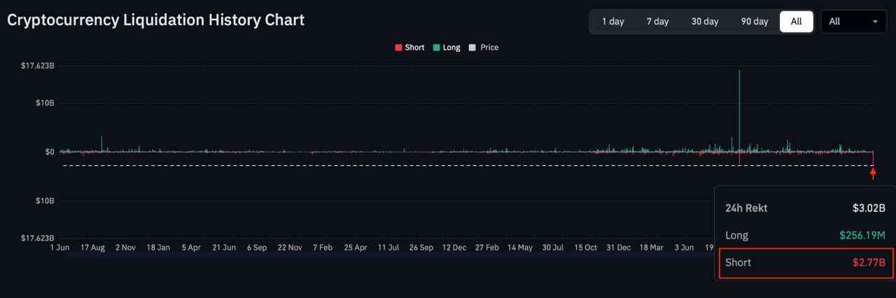This screenshot has height=298, width=896.
Task: Click the 31 Dec date label
Action: (x=618, y=248)
